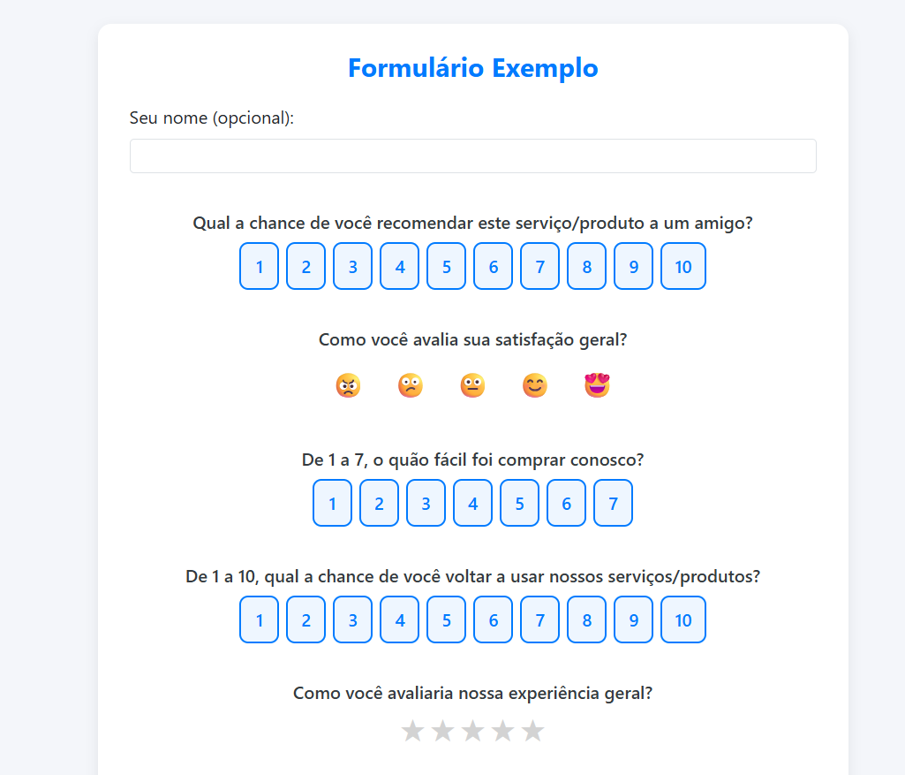Select the angry face emoji rating
Image resolution: width=905 pixels, height=775 pixels.
coord(348,384)
